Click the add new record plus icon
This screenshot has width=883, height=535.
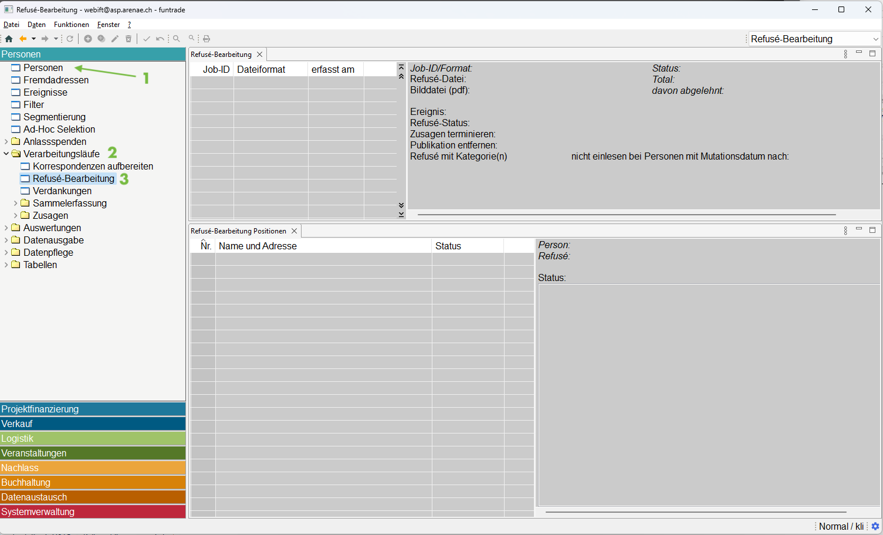(x=88, y=39)
